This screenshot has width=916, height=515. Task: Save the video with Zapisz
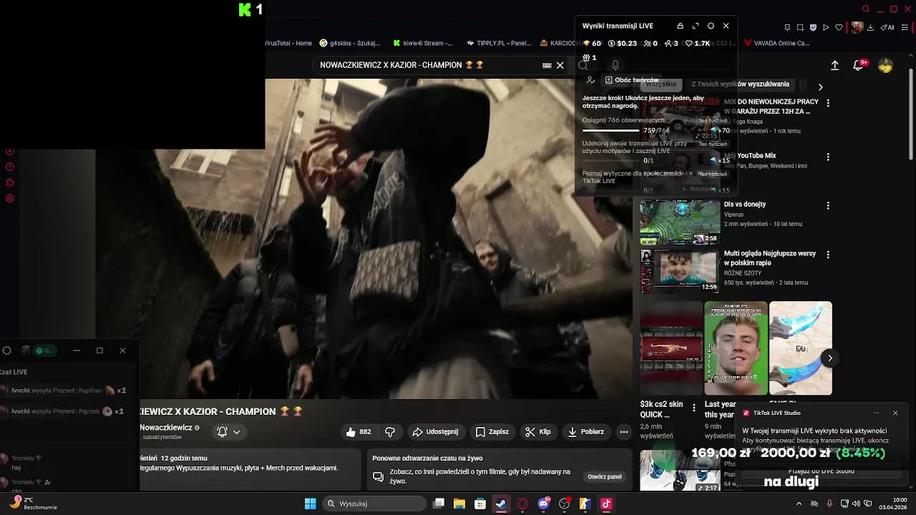point(492,432)
